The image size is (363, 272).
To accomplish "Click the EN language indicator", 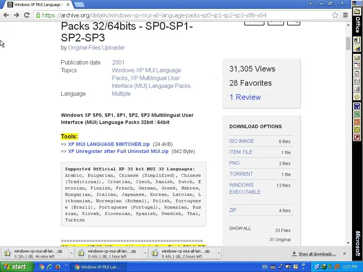I will 264,267.
